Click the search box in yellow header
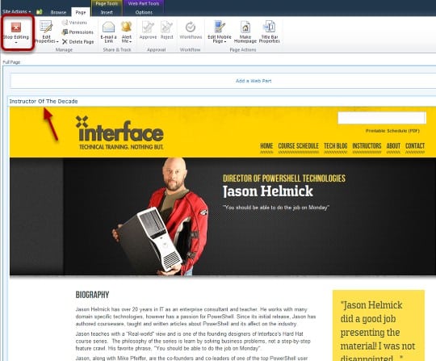 pyautogui.click(x=382, y=118)
